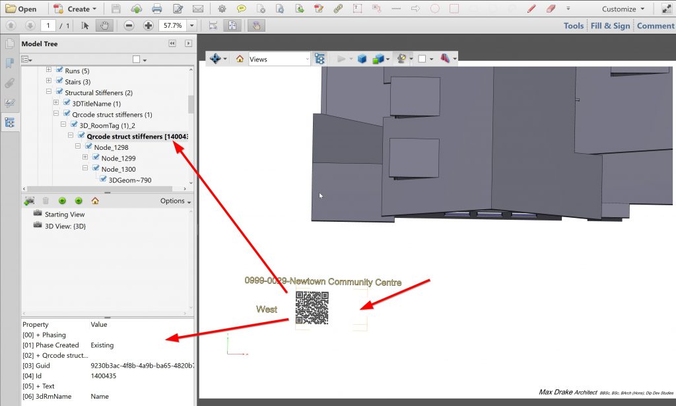
Task: Toggle the Model Tree button in 3D toolbar
Action: pos(320,59)
